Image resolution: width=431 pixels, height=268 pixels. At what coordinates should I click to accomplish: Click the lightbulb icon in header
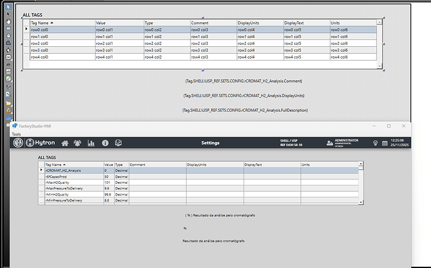[x=375, y=143]
